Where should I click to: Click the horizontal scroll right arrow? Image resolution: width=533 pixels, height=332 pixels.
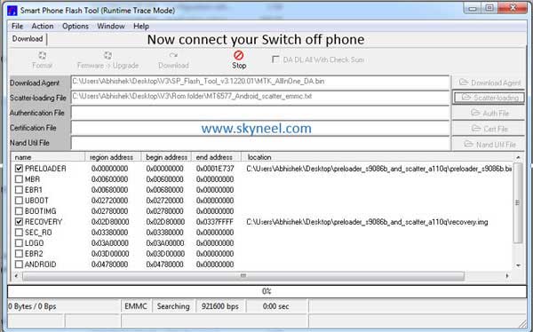[x=507, y=276]
